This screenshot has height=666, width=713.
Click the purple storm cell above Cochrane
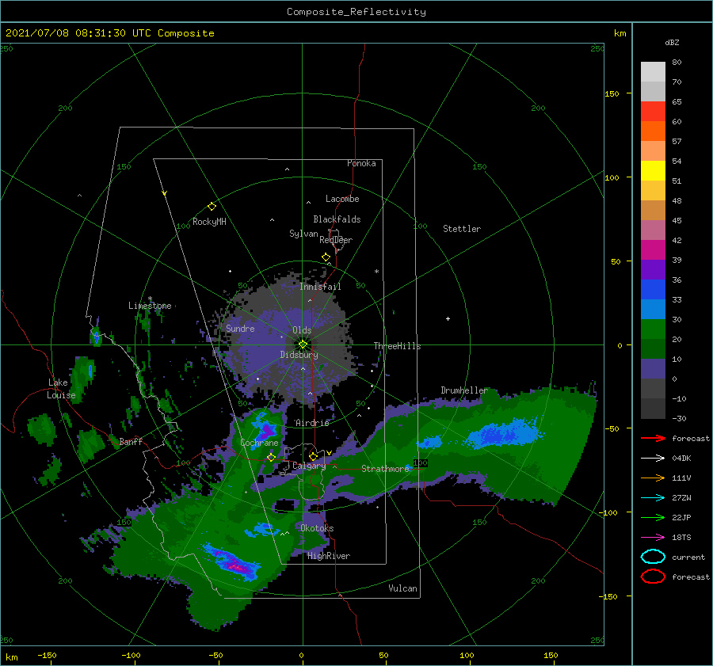(x=265, y=429)
